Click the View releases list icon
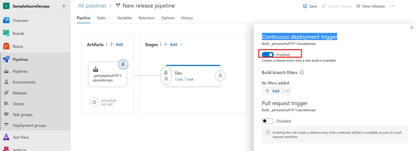This screenshot has height=151, width=416. [x=358, y=6]
